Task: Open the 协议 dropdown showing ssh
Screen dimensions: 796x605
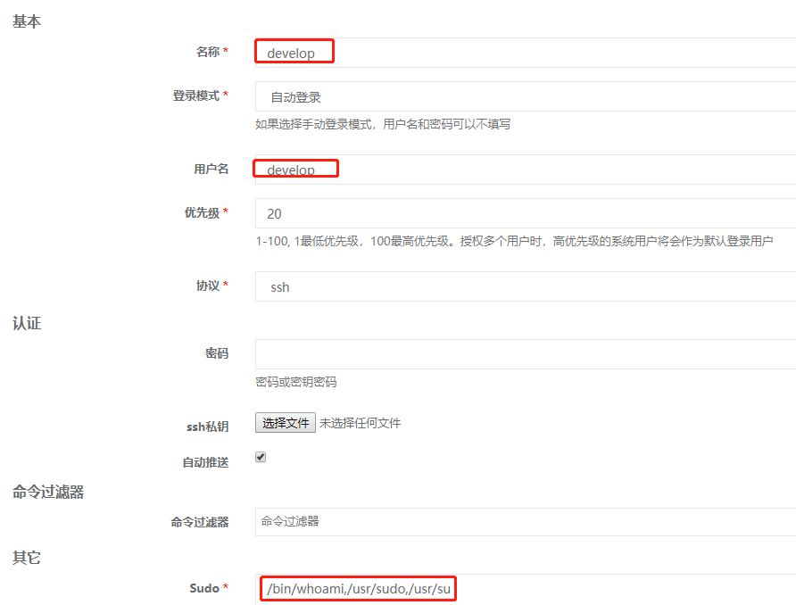Action: pyautogui.click(x=526, y=286)
